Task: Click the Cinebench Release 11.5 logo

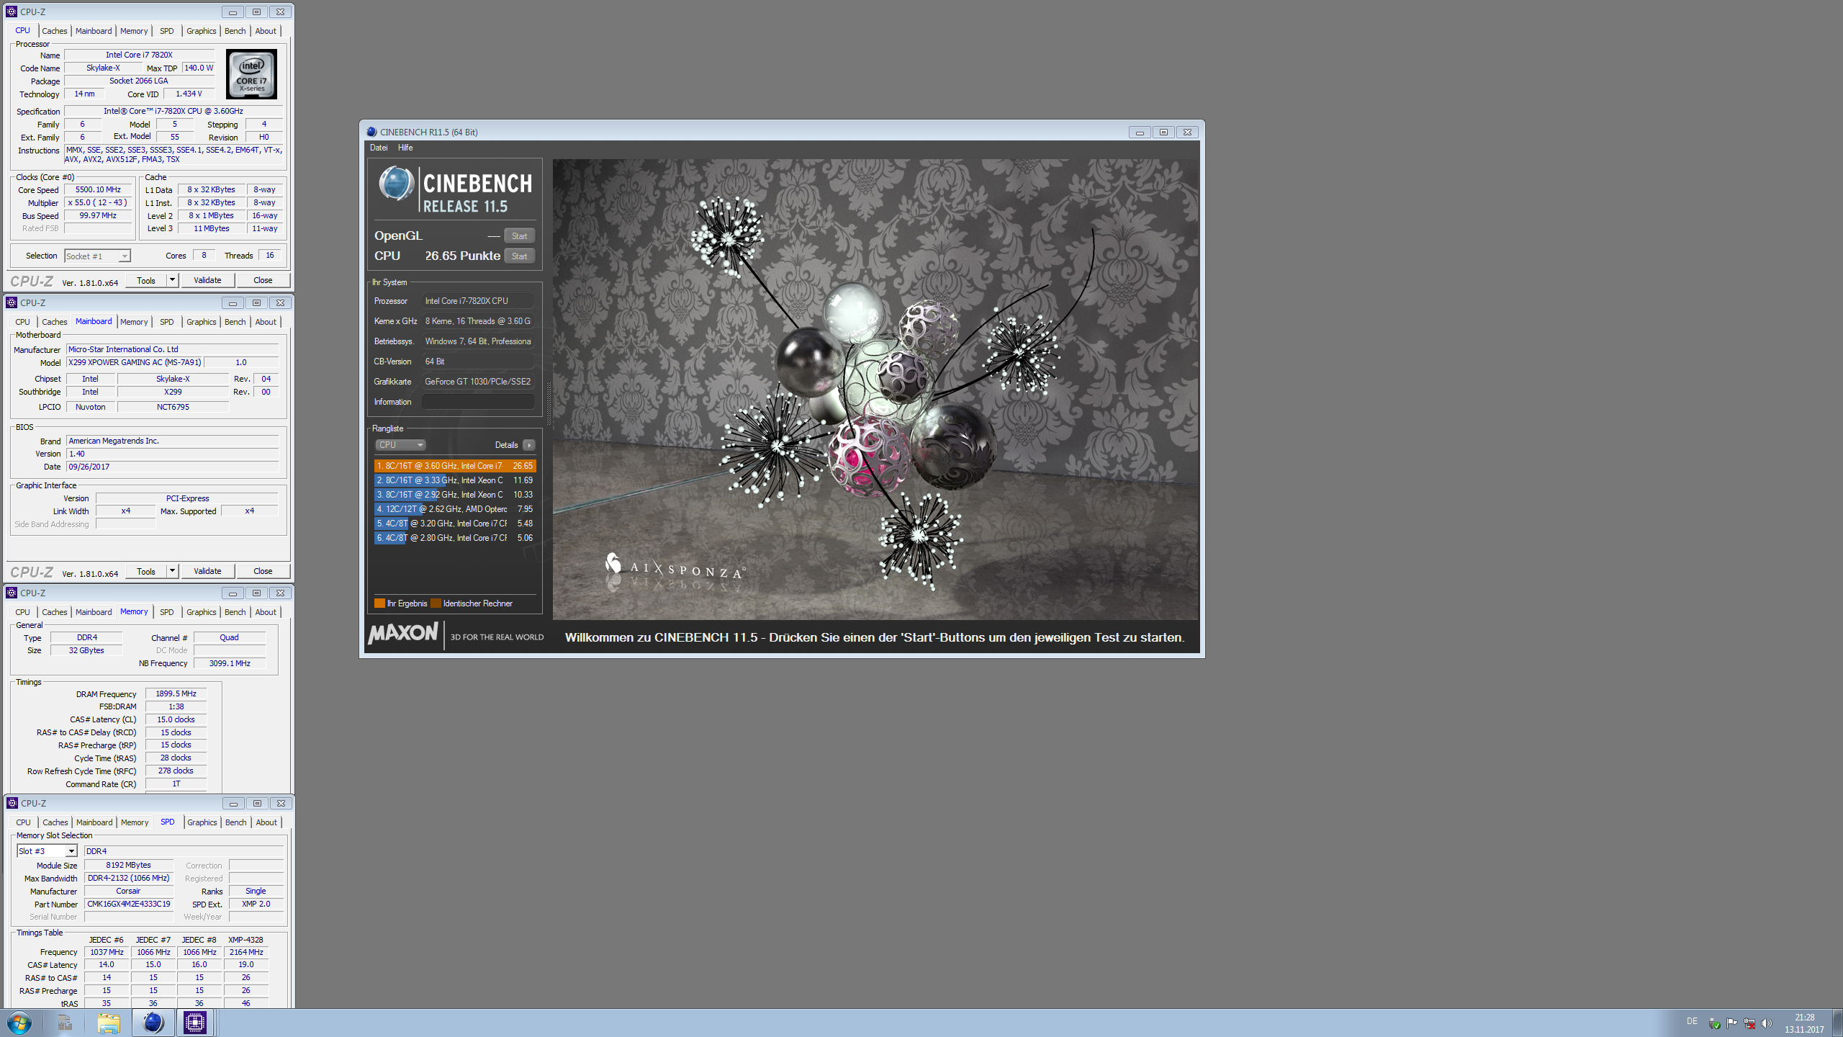Action: click(x=455, y=189)
